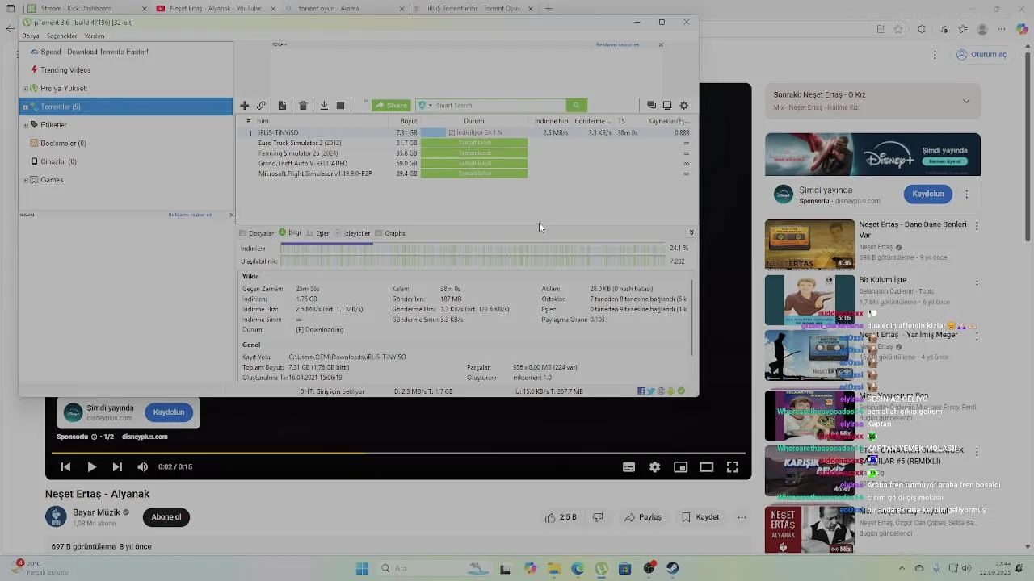Add torrent from URL link icon
Viewport: 1034px width, 581px height.
point(261,106)
